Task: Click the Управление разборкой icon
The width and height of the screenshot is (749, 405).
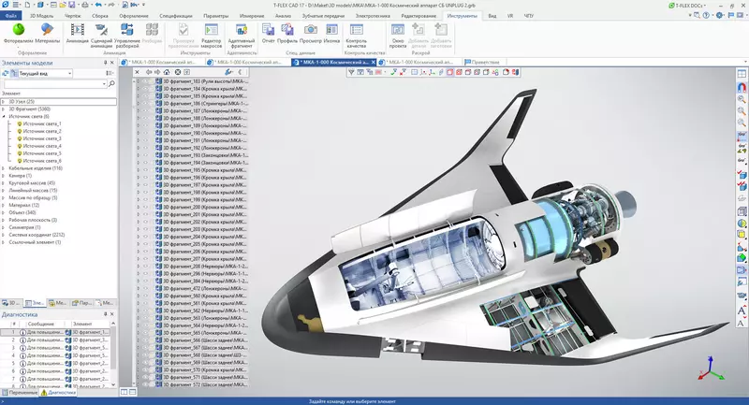Action: 126,33
